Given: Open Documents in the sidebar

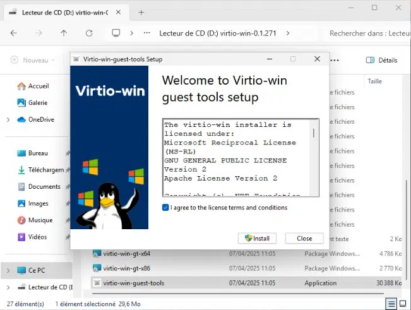Looking at the screenshot, I should pyautogui.click(x=44, y=187).
